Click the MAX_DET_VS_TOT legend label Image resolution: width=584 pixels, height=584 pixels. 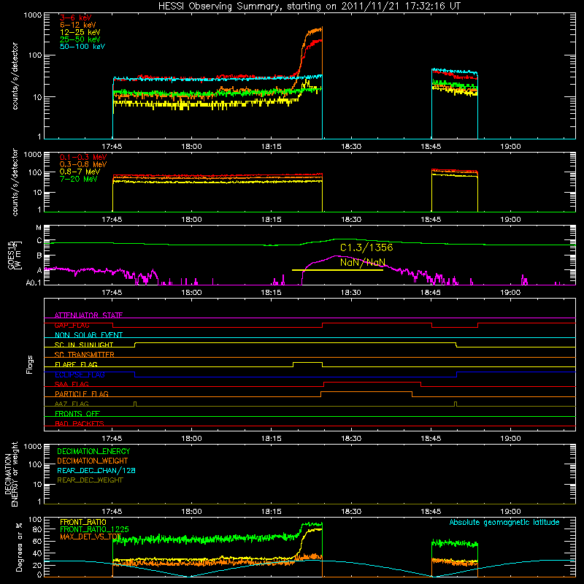tap(91, 537)
